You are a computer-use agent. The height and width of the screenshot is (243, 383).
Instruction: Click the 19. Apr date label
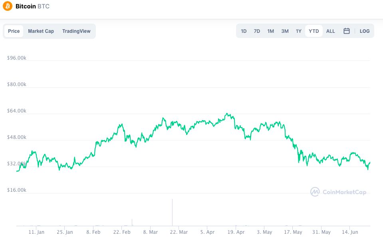coord(236,232)
